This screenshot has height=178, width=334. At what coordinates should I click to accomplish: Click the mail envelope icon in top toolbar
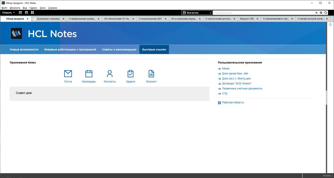20,13
